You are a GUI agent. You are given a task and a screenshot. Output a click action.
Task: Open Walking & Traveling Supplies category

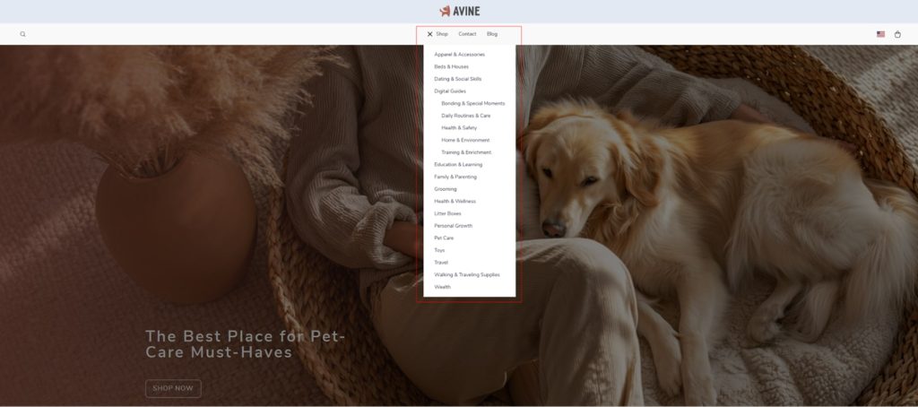pyautogui.click(x=466, y=274)
